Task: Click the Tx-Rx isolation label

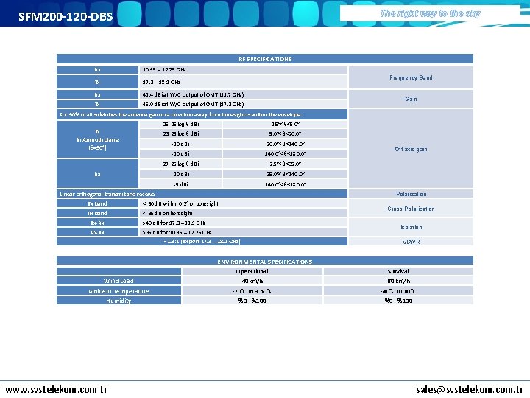Action: click(97, 223)
